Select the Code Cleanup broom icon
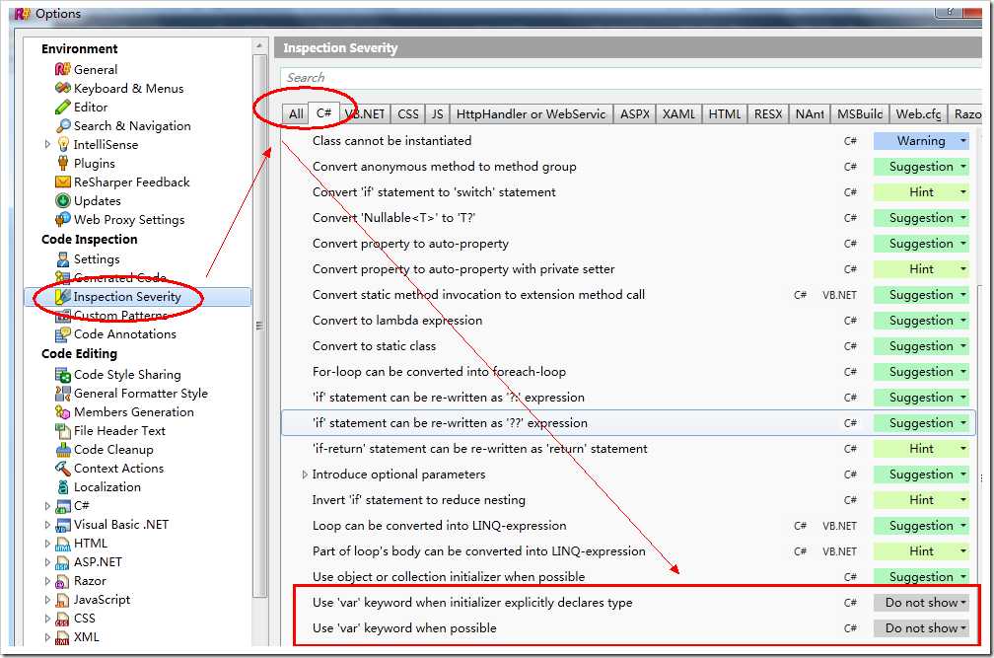 63,450
